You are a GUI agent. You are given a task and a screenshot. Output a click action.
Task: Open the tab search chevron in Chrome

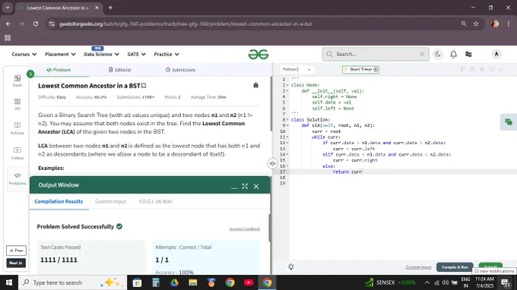8,8
